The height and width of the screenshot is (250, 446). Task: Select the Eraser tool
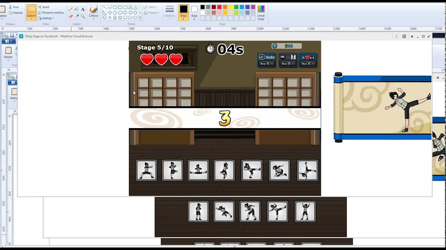pos(71,16)
